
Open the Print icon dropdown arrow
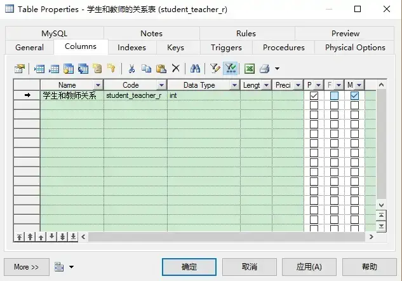tap(277, 69)
